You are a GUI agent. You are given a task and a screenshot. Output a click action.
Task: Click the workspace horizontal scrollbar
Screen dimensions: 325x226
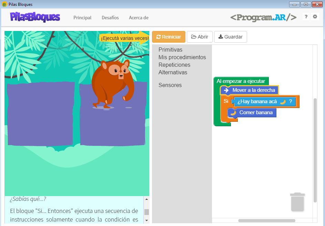pos(267,220)
